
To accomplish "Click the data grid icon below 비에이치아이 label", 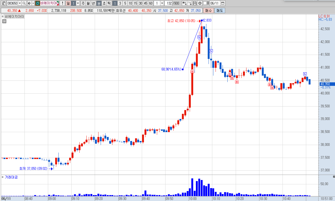I will [4, 22].
